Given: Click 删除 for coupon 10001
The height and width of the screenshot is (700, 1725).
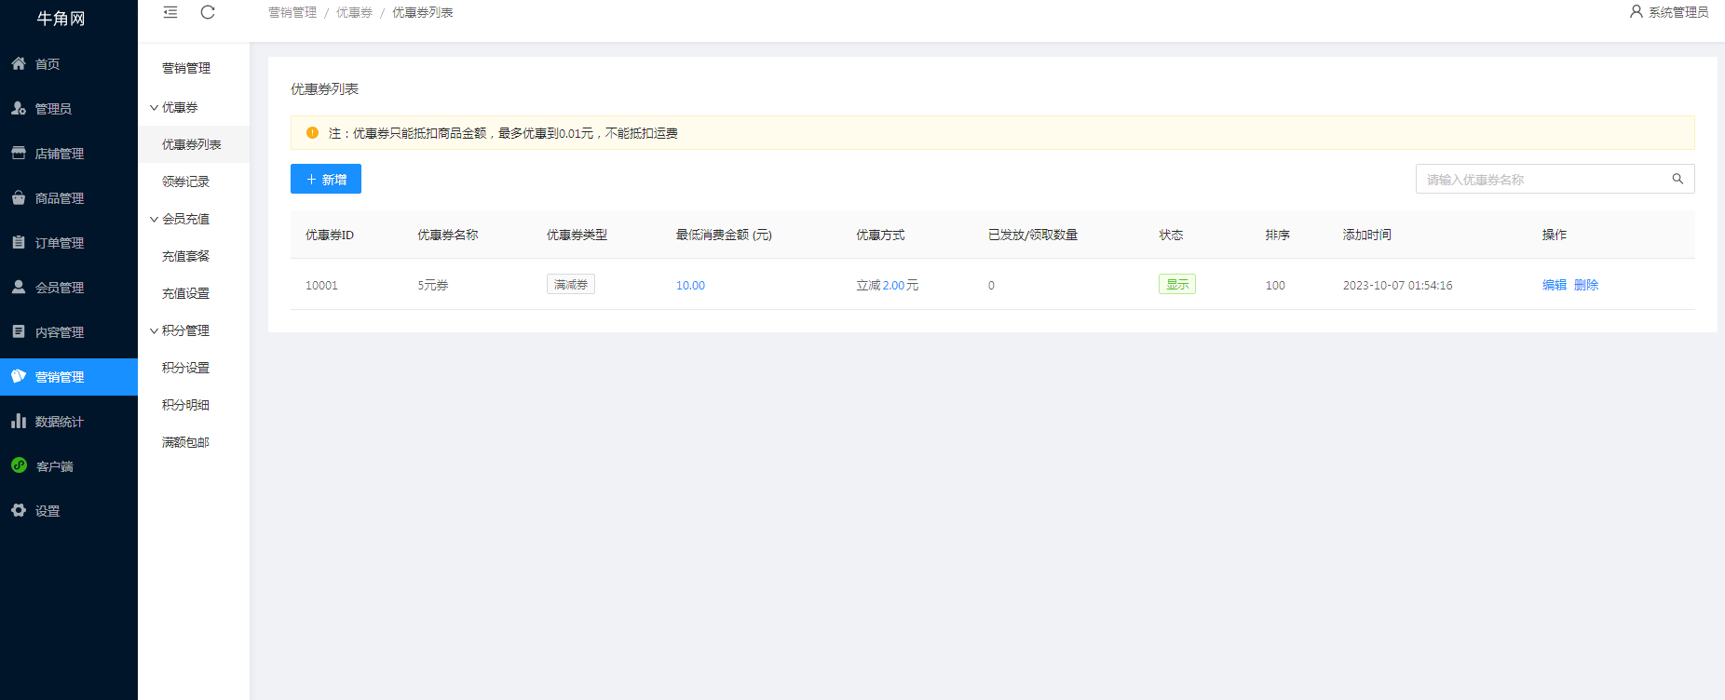Looking at the screenshot, I should [x=1586, y=285].
